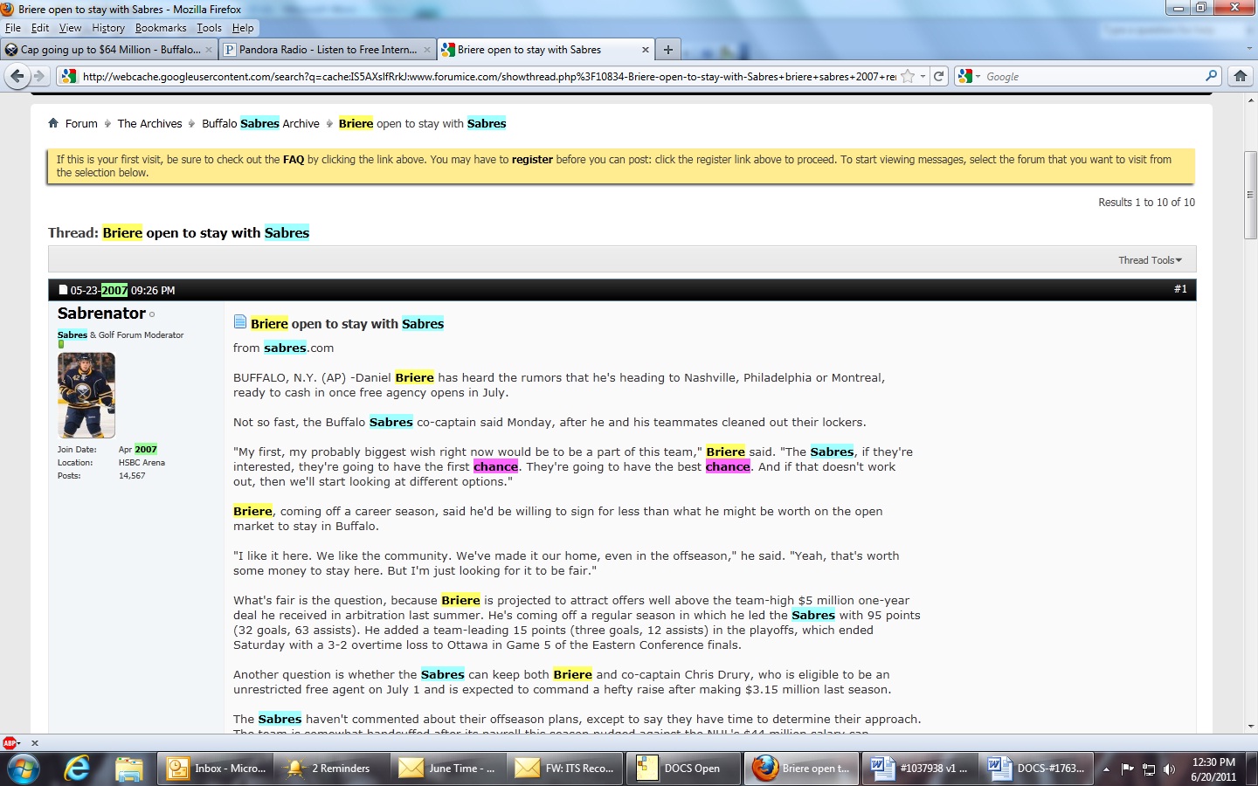Go to the Firefox Home page button
The image size is (1258, 786).
[1240, 76]
